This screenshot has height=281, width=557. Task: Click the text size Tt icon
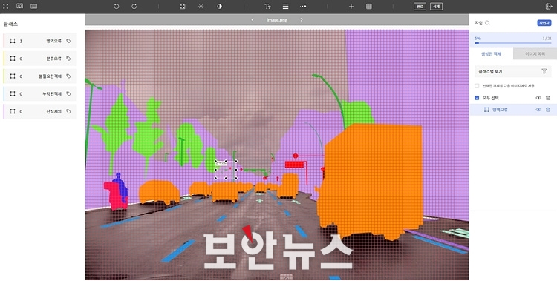tap(267, 7)
